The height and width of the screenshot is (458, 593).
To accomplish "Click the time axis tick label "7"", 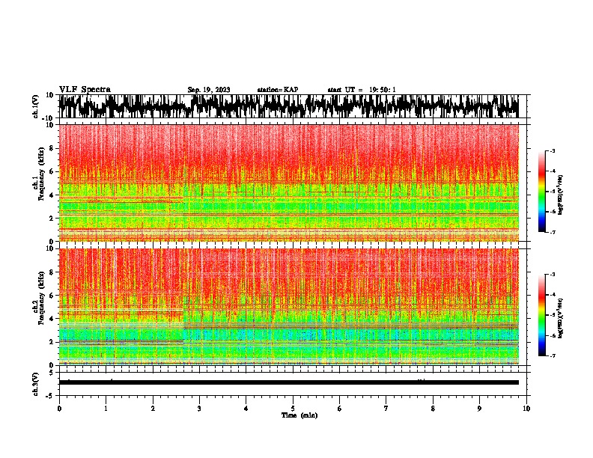I will coord(386,409).
